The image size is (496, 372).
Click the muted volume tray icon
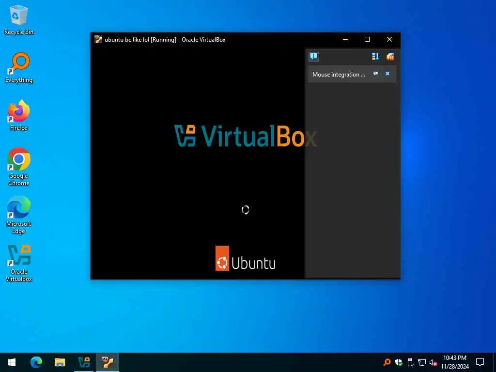[x=434, y=362]
